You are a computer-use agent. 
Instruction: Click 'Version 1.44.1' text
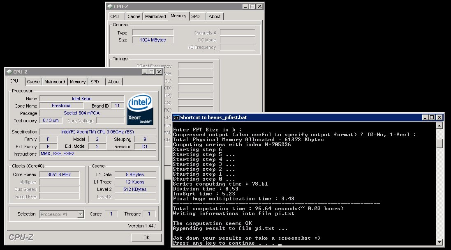(142, 226)
